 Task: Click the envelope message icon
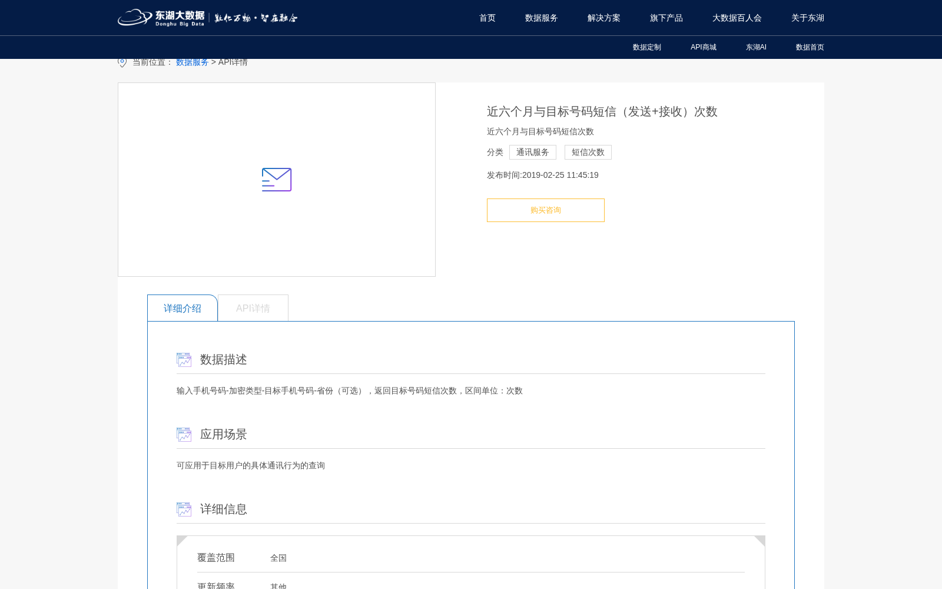277,180
